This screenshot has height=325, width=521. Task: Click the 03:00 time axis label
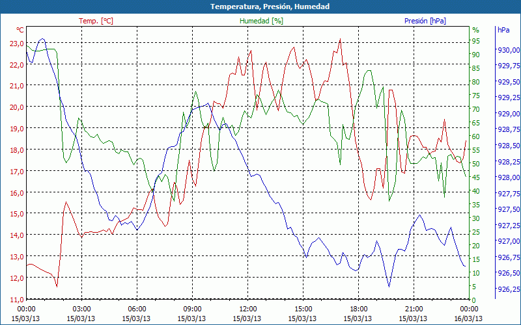pos(81,309)
